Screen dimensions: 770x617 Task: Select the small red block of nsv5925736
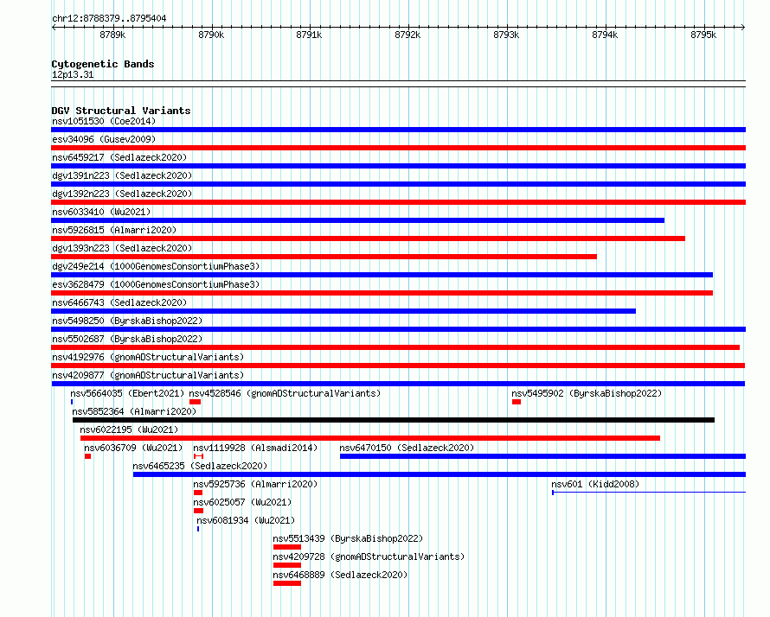[198, 493]
